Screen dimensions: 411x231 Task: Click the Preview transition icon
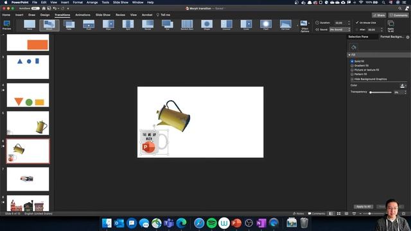[6, 25]
